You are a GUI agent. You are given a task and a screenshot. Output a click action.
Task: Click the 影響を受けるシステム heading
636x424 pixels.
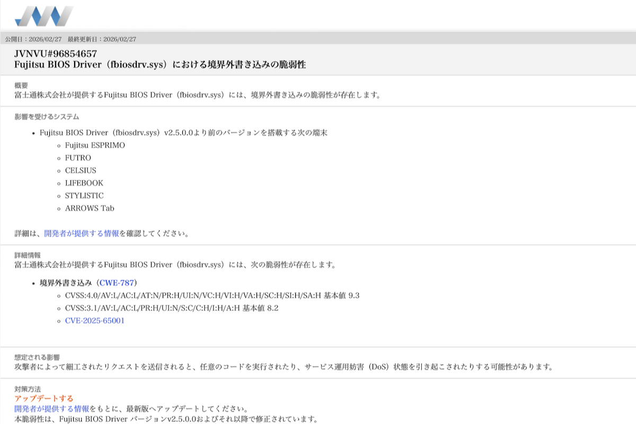tap(47, 117)
